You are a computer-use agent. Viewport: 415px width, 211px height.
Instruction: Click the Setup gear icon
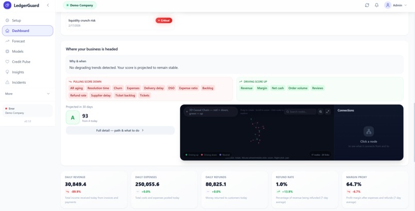point(7,21)
